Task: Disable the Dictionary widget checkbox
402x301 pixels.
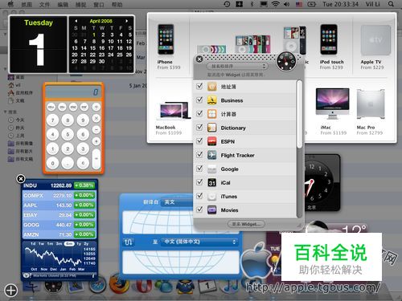Action: (x=199, y=127)
